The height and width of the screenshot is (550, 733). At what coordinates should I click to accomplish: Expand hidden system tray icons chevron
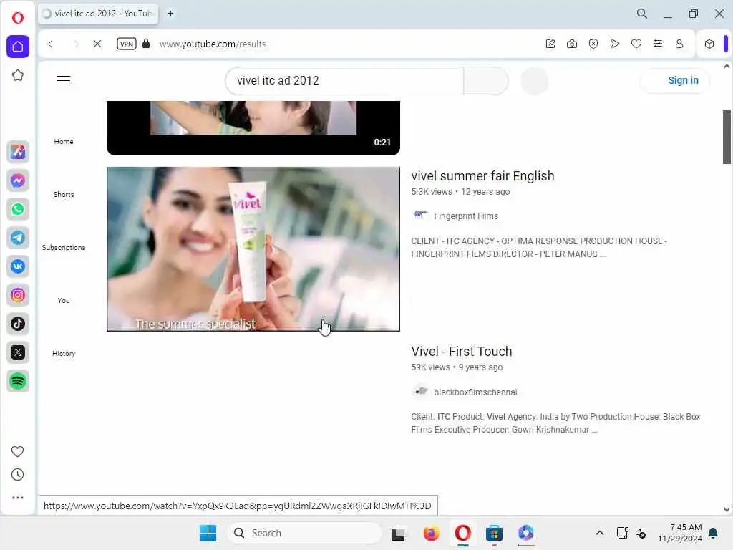click(600, 533)
